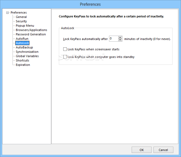Screen dimensions: 181x157
Task: Open AutoRun preferences
Action: coord(22,39)
